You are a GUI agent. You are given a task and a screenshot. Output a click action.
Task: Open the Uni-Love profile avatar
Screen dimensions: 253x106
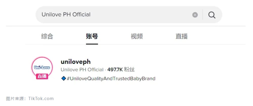(x=42, y=67)
